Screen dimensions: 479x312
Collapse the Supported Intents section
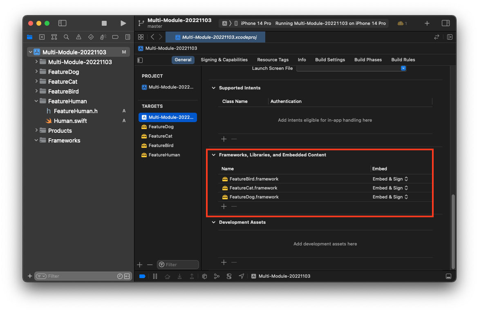pos(213,88)
